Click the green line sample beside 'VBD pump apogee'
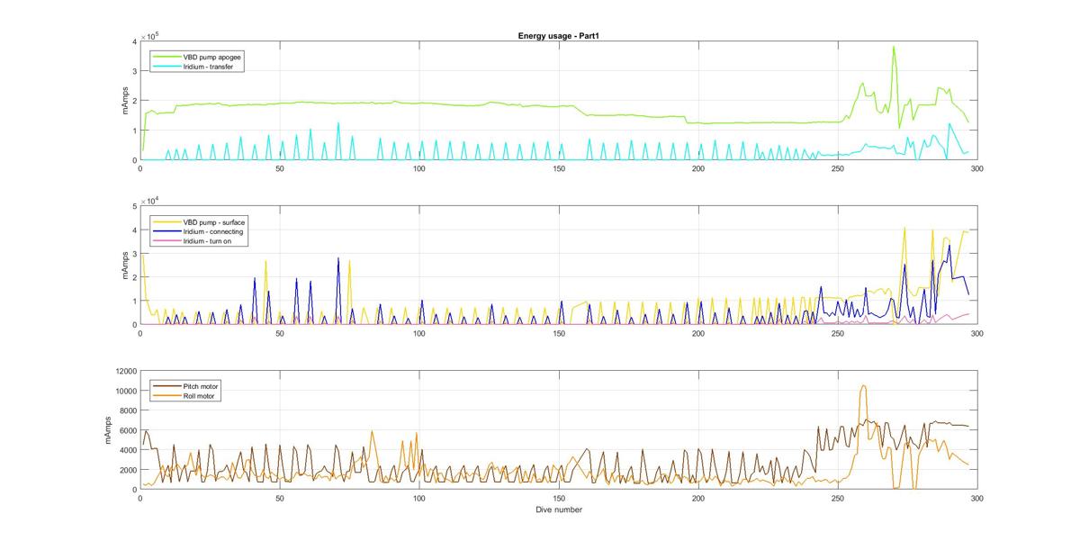 click(166, 56)
